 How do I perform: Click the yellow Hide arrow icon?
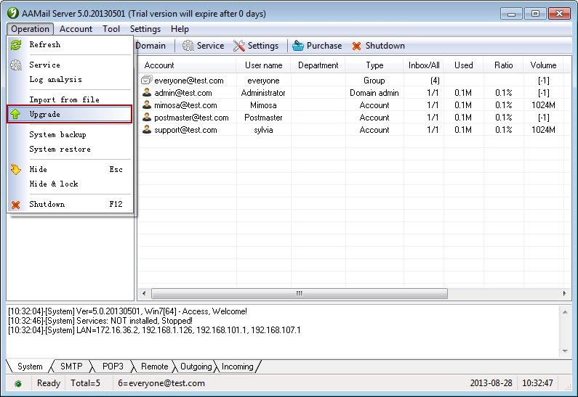pos(16,169)
